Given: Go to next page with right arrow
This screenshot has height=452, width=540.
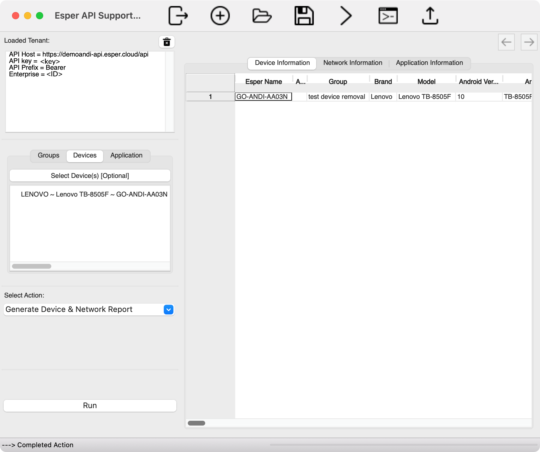Looking at the screenshot, I should tap(529, 42).
